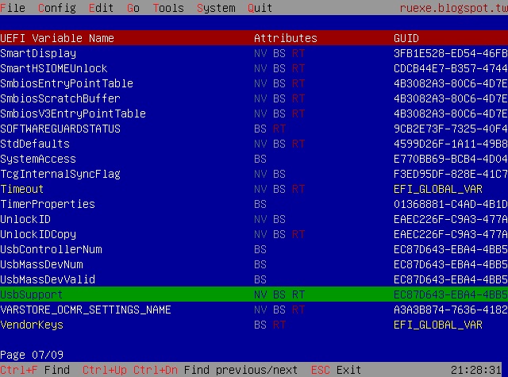Open the Tools menu
The height and width of the screenshot is (377, 508).
168,8
